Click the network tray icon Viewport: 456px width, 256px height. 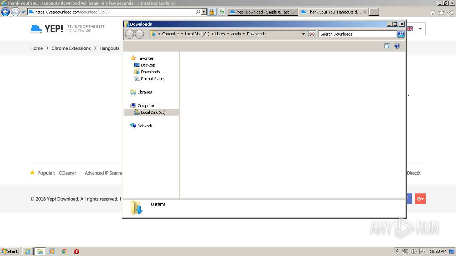pyautogui.click(x=405, y=251)
